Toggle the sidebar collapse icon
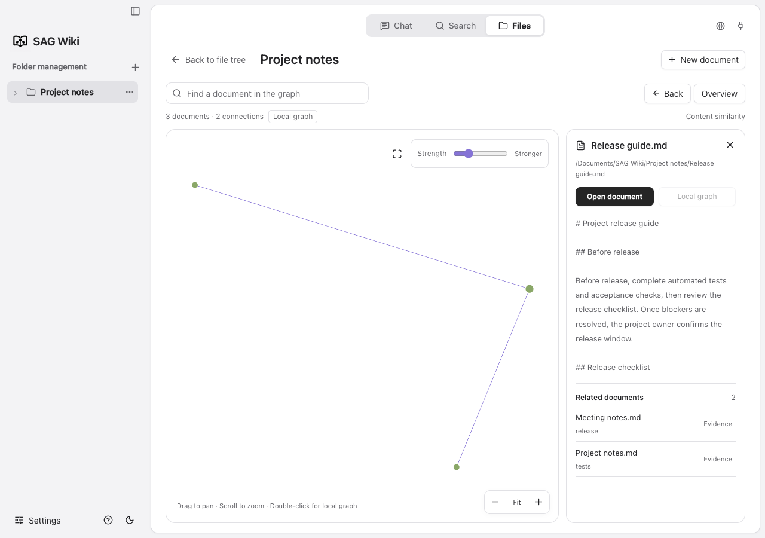 (136, 11)
